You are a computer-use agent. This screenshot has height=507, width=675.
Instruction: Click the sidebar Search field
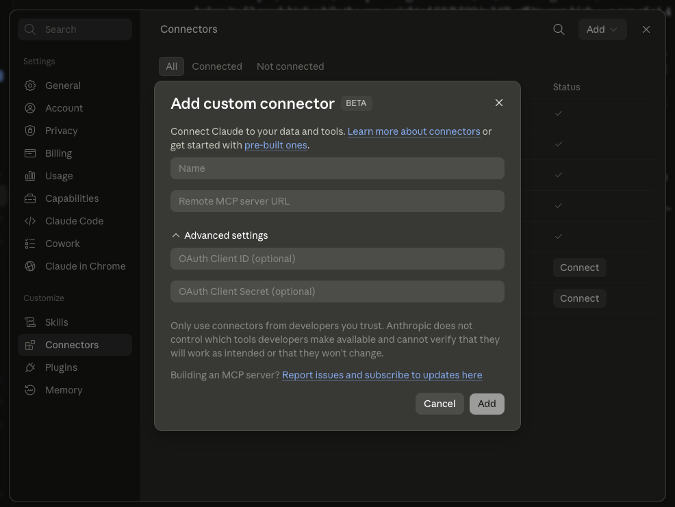(75, 29)
